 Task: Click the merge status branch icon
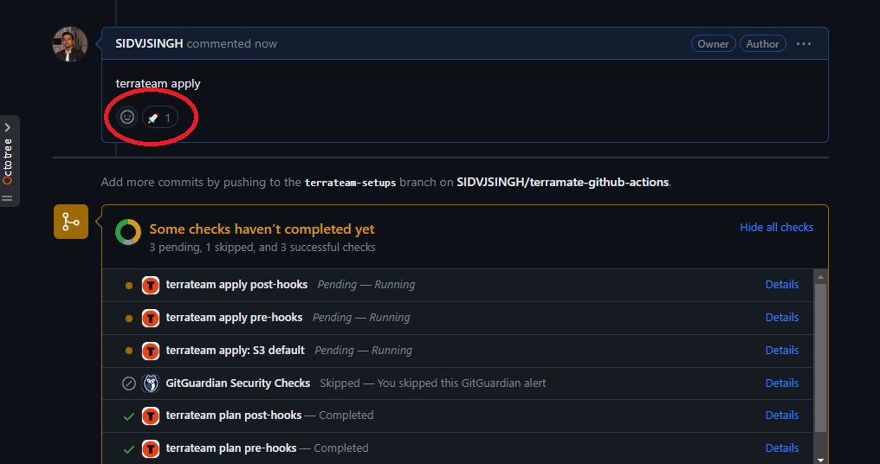[x=71, y=222]
